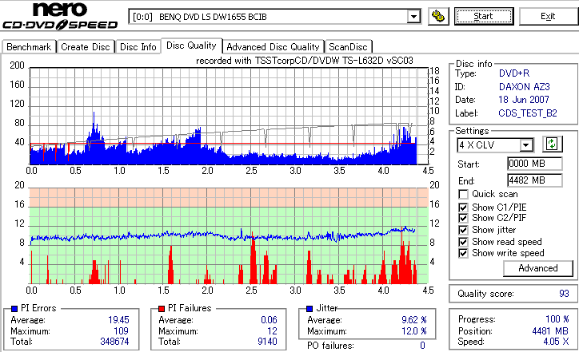Open the Advanced settings button

[x=538, y=268]
